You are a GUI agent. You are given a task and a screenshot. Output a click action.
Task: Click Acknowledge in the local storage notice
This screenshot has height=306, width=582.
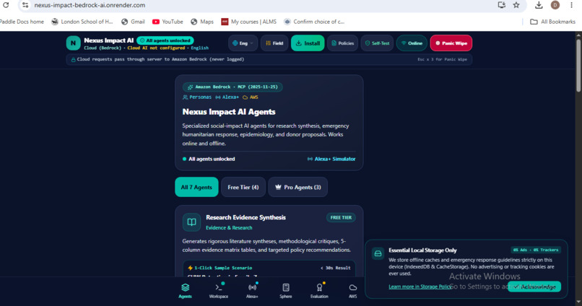coord(534,287)
